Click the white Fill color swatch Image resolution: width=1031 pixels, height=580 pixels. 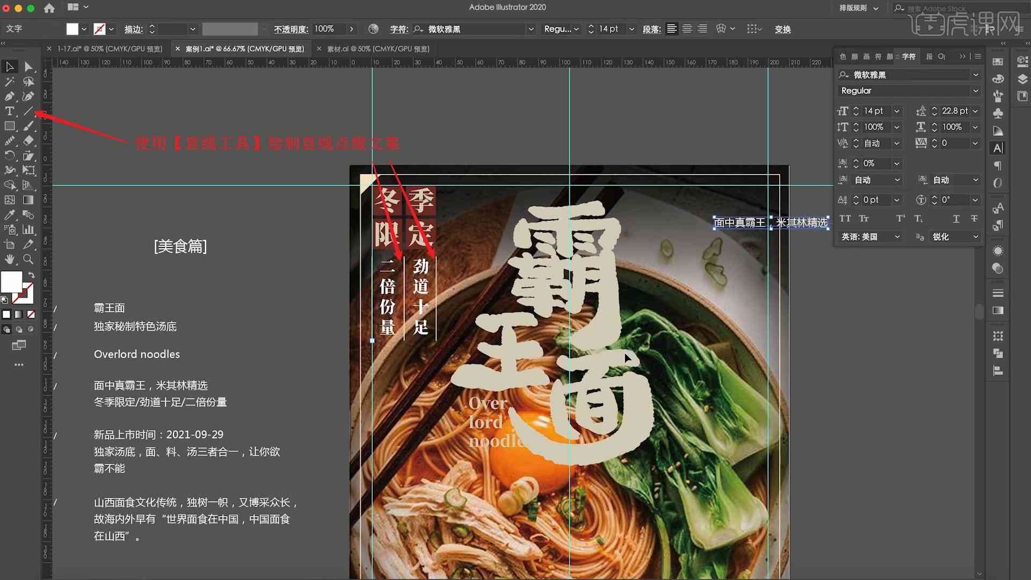(11, 282)
